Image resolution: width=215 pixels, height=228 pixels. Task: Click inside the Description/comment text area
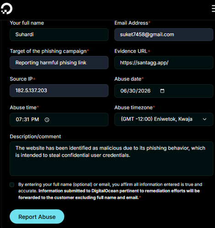click(111, 159)
